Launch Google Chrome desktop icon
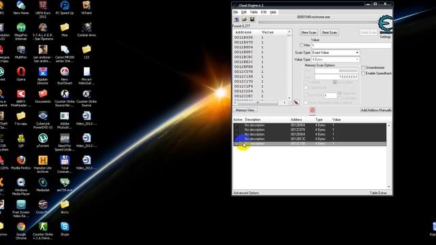 click(21, 231)
